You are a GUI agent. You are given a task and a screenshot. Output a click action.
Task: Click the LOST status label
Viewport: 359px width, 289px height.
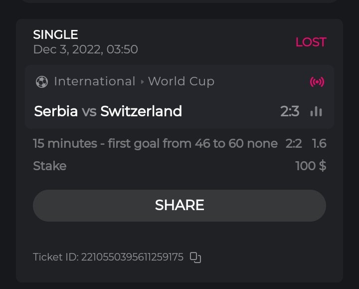pos(311,42)
